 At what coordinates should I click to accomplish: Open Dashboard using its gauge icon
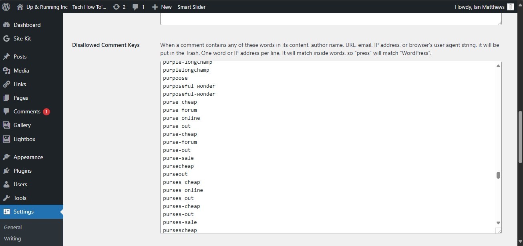click(7, 25)
